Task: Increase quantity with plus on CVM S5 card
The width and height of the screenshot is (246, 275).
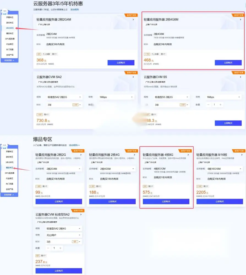Action: tap(220, 105)
